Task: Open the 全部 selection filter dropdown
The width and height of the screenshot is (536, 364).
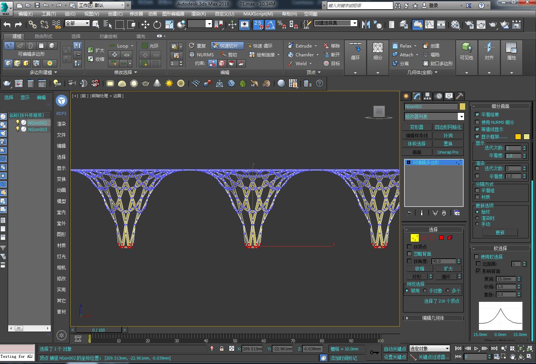Action: pyautogui.click(x=77, y=23)
